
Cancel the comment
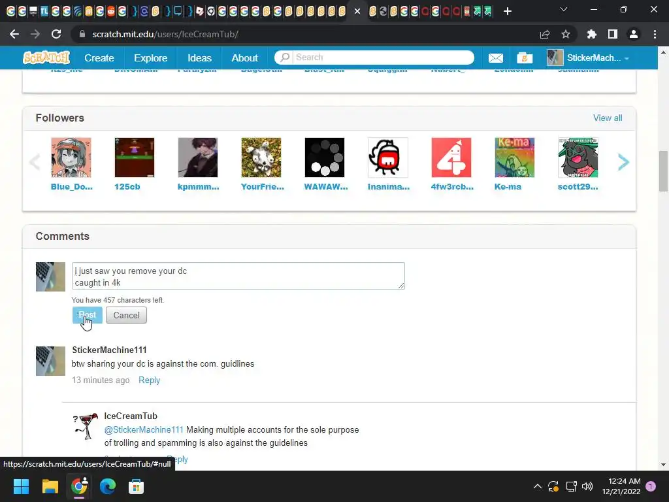(x=126, y=315)
